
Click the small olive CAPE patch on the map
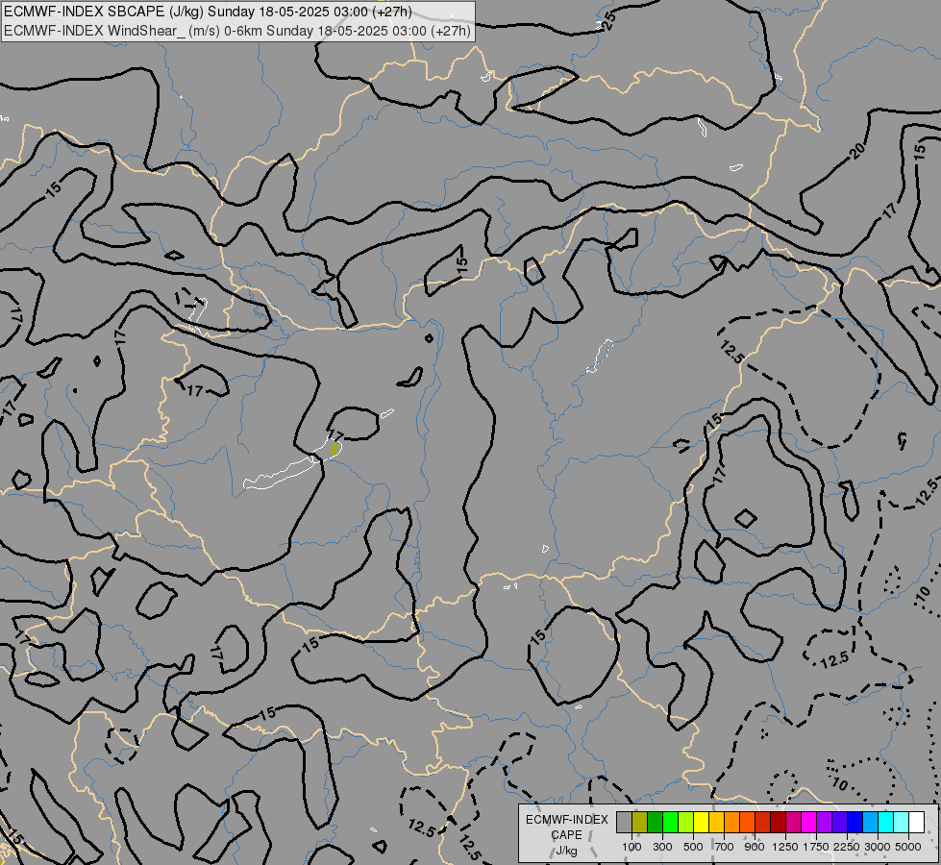click(x=334, y=449)
